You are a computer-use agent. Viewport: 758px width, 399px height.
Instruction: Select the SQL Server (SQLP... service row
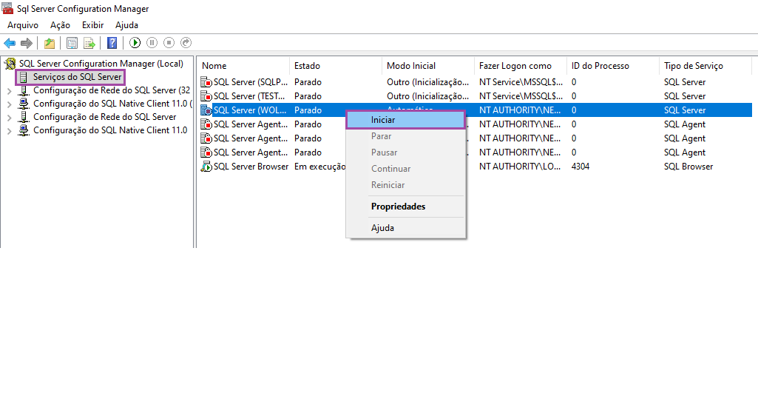click(476, 82)
